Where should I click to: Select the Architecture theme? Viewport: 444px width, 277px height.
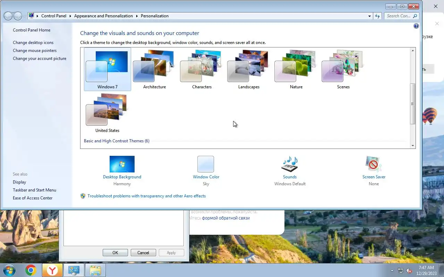154,70
